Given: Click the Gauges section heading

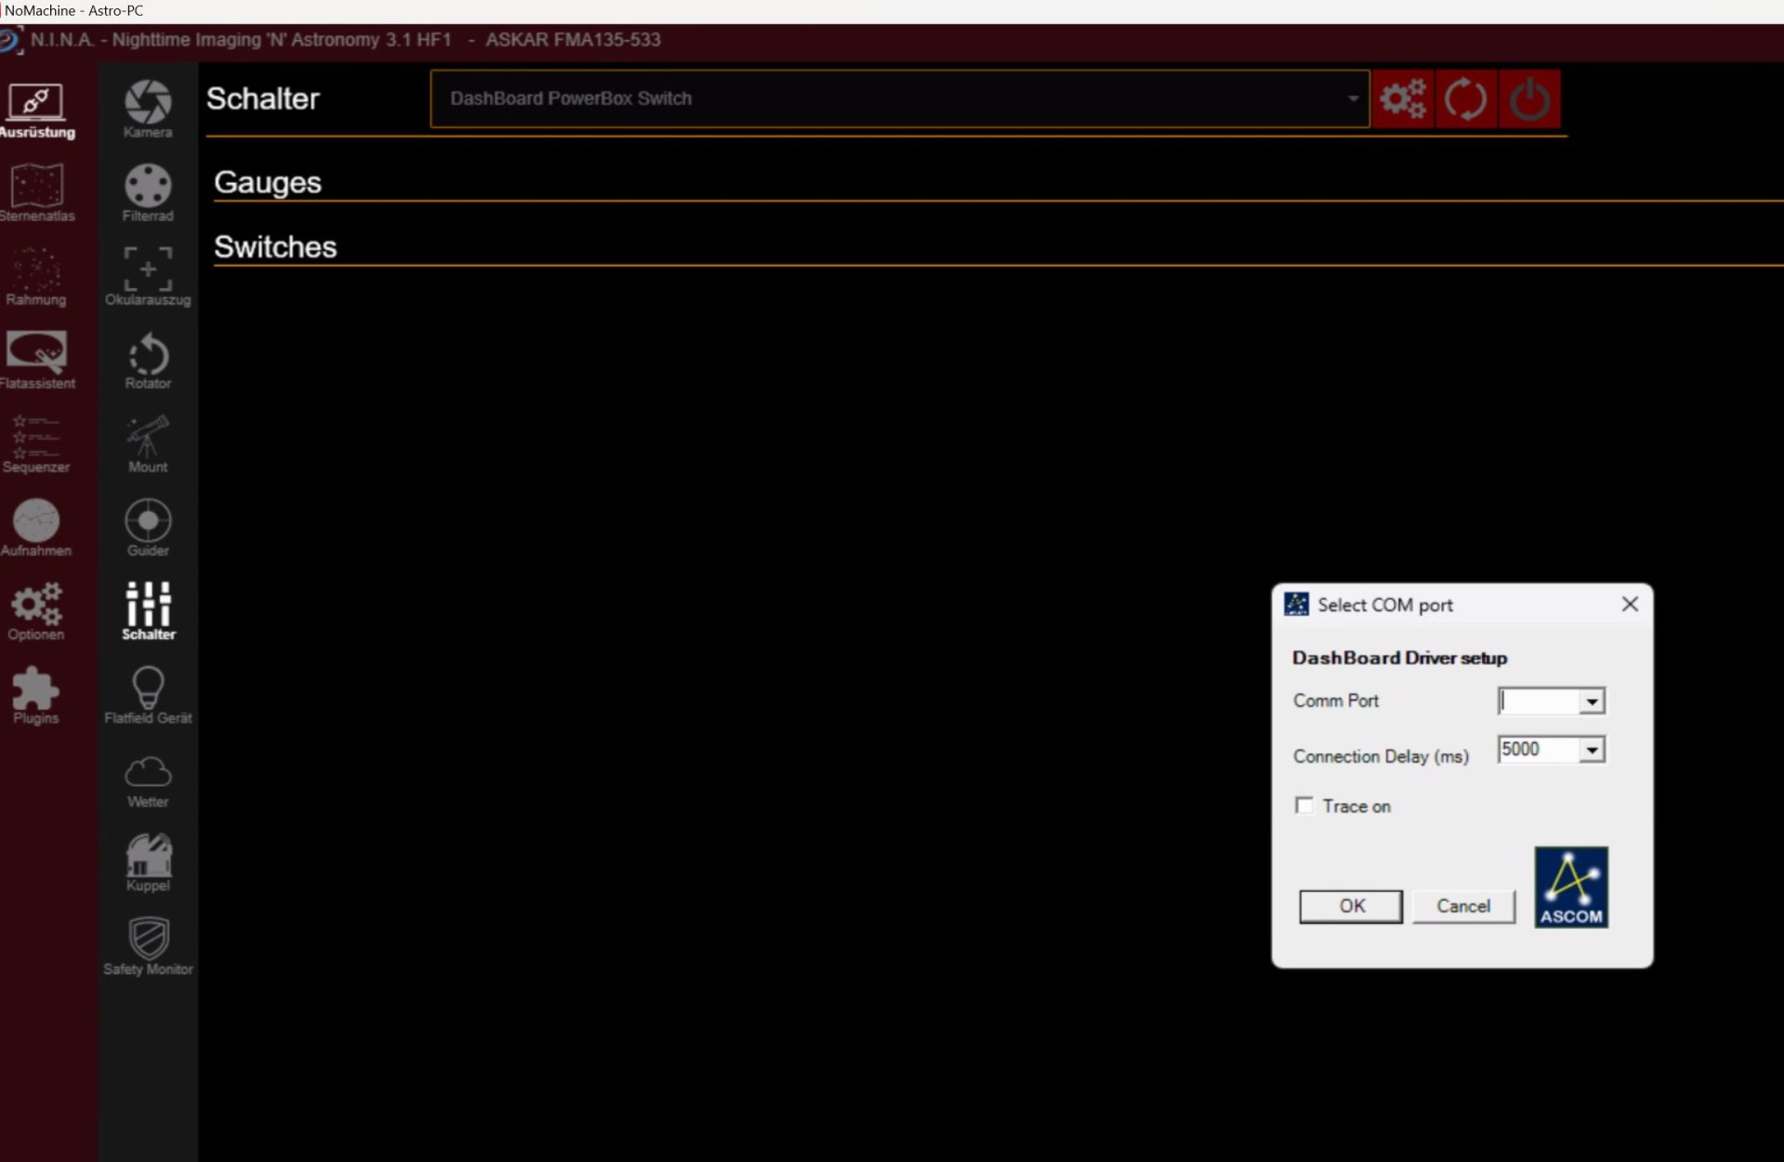Looking at the screenshot, I should point(268,182).
